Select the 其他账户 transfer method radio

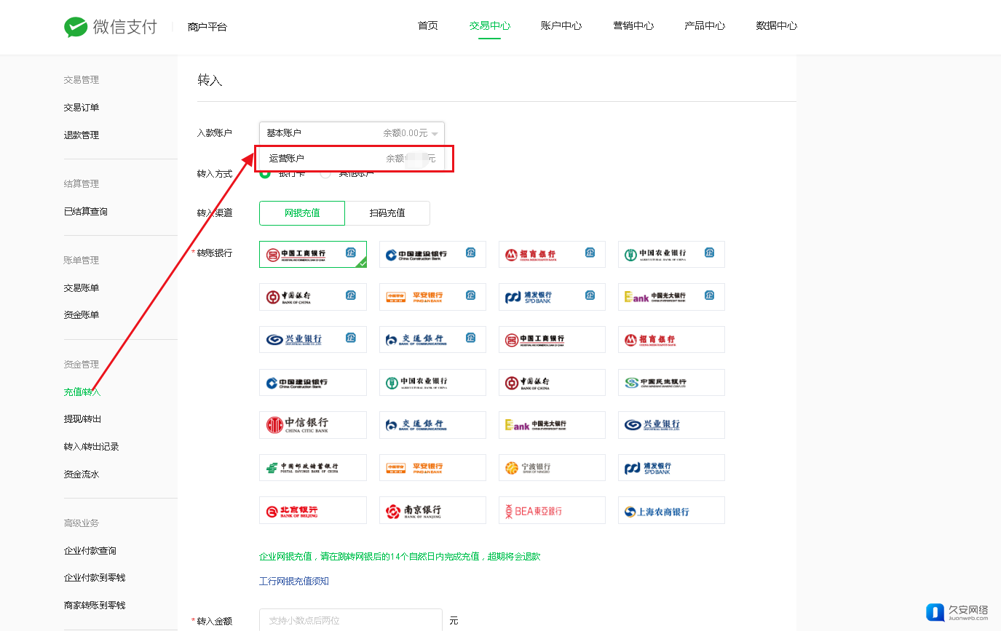(x=325, y=173)
